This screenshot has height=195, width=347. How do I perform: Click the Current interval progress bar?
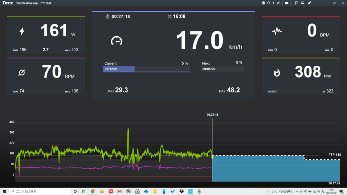146,69
